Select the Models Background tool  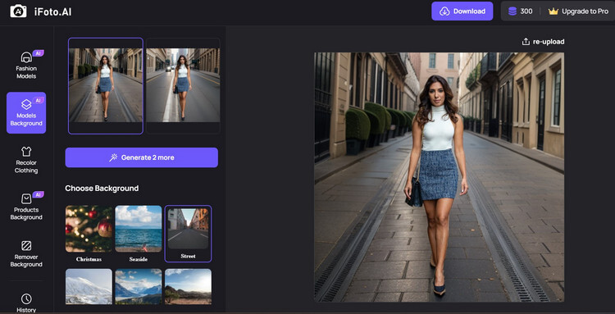coord(26,112)
